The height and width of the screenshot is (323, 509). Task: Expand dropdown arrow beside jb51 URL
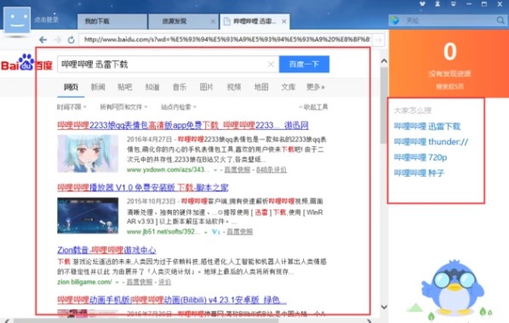coord(206,232)
